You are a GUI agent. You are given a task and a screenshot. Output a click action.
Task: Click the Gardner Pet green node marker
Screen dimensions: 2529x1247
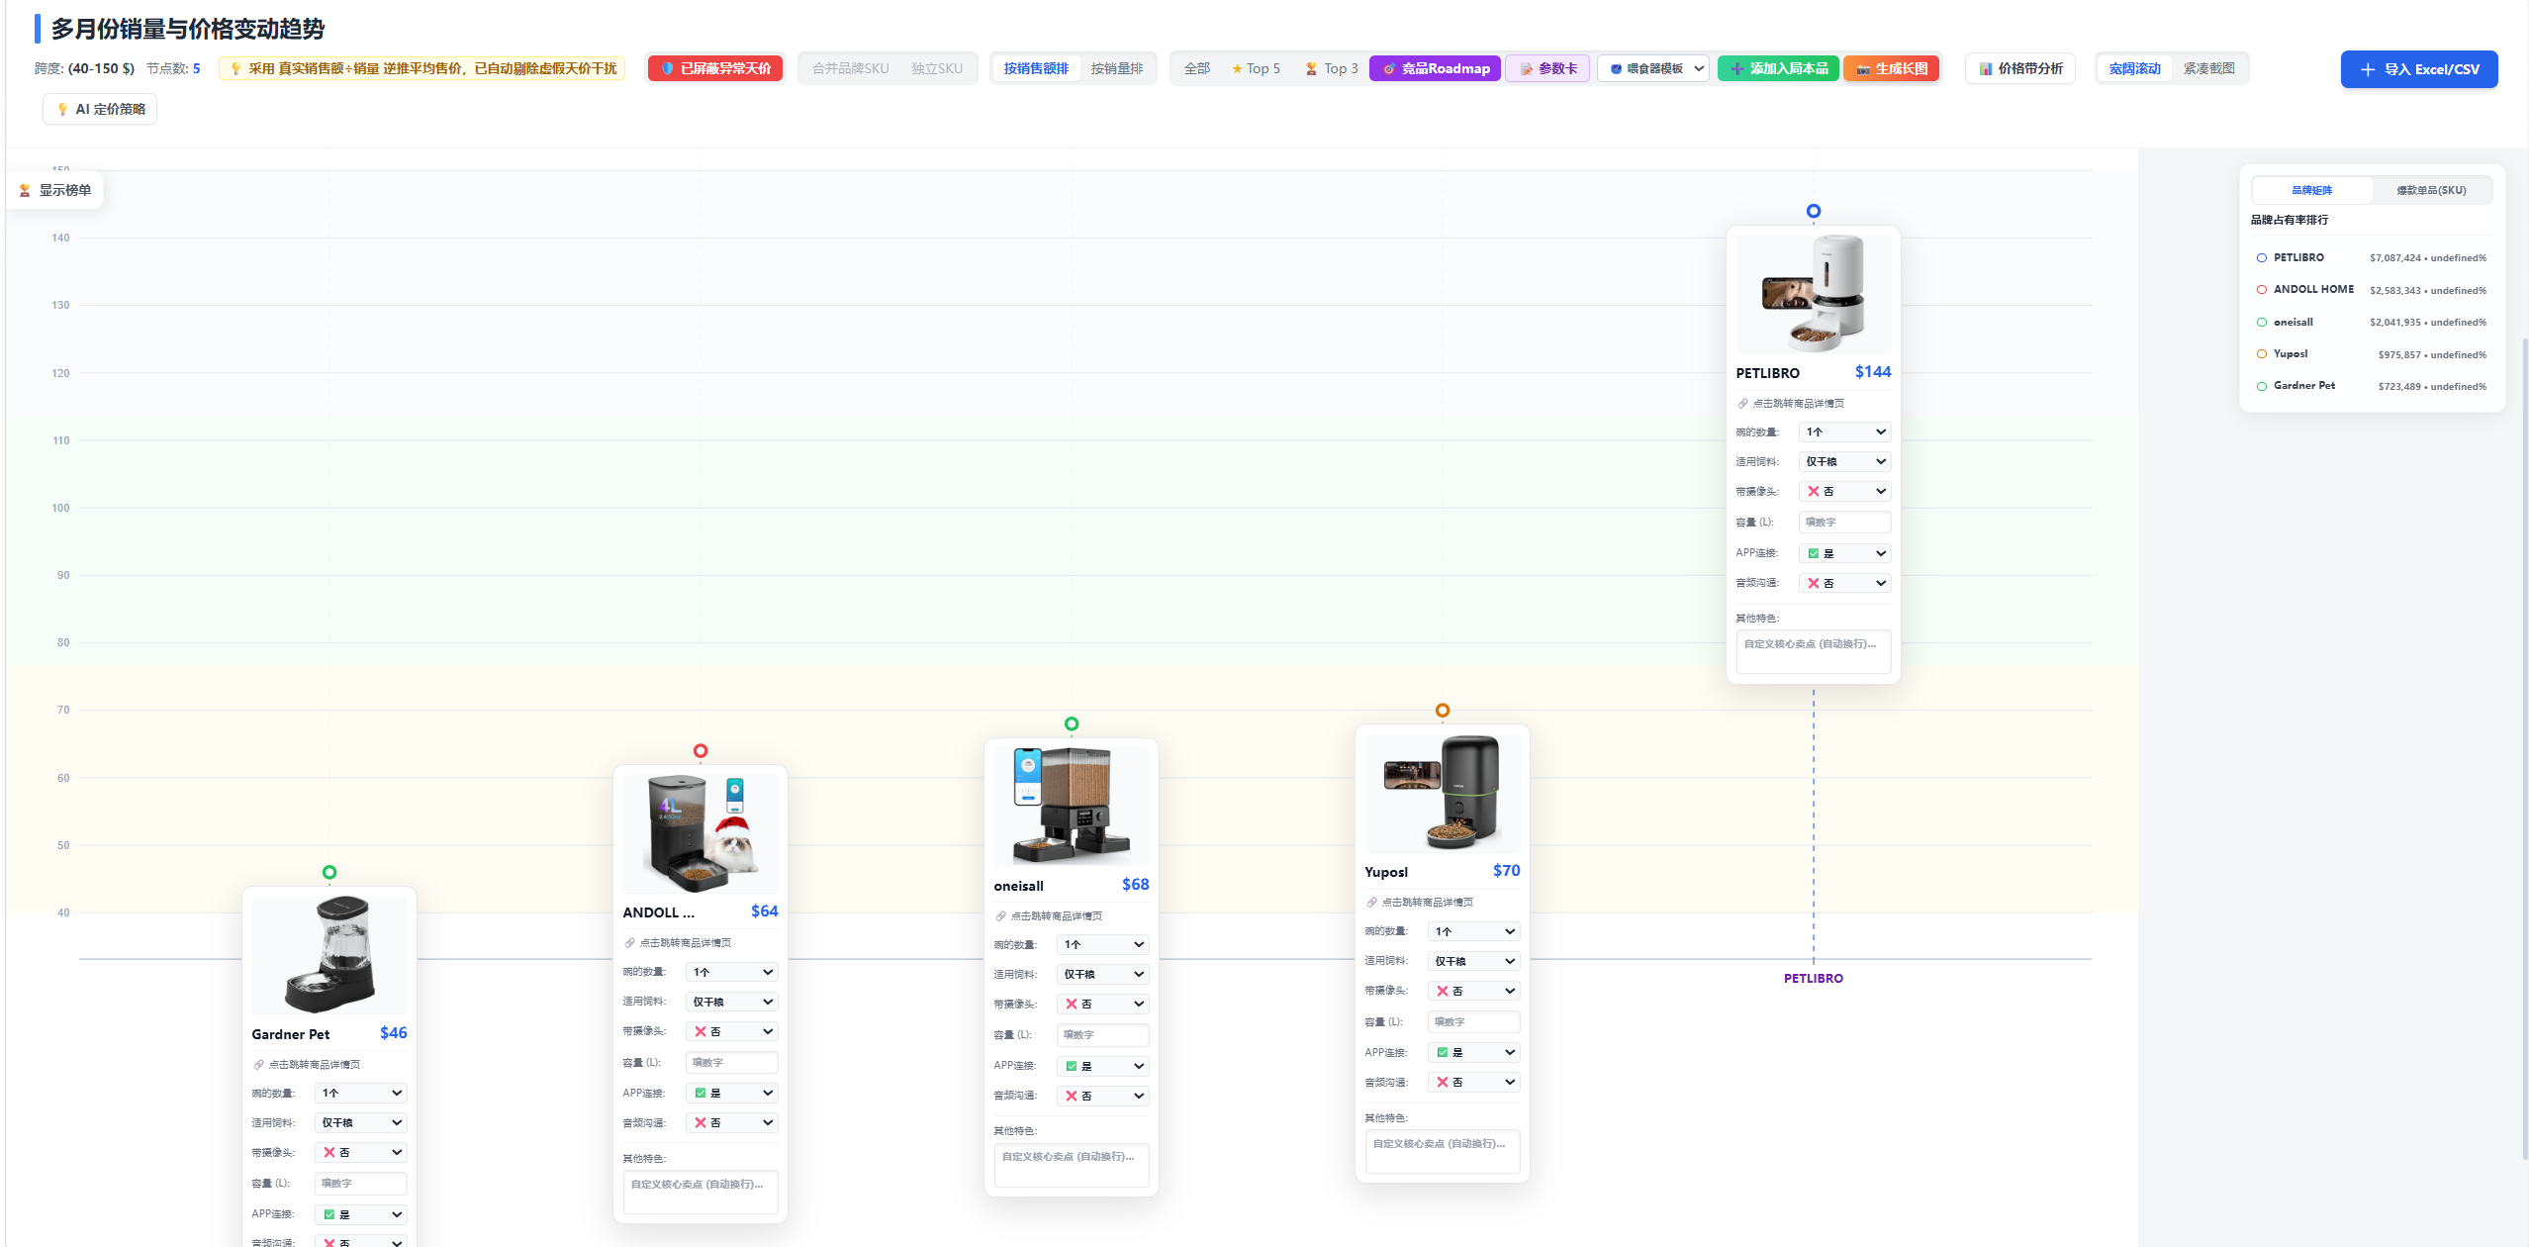coord(329,873)
